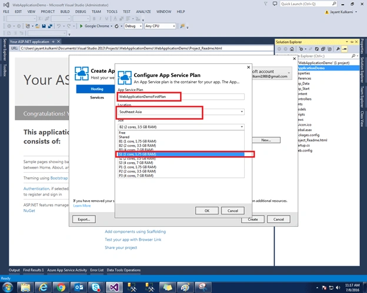
Task: Click the feedback speech bubble icon
Action: (275, 4)
